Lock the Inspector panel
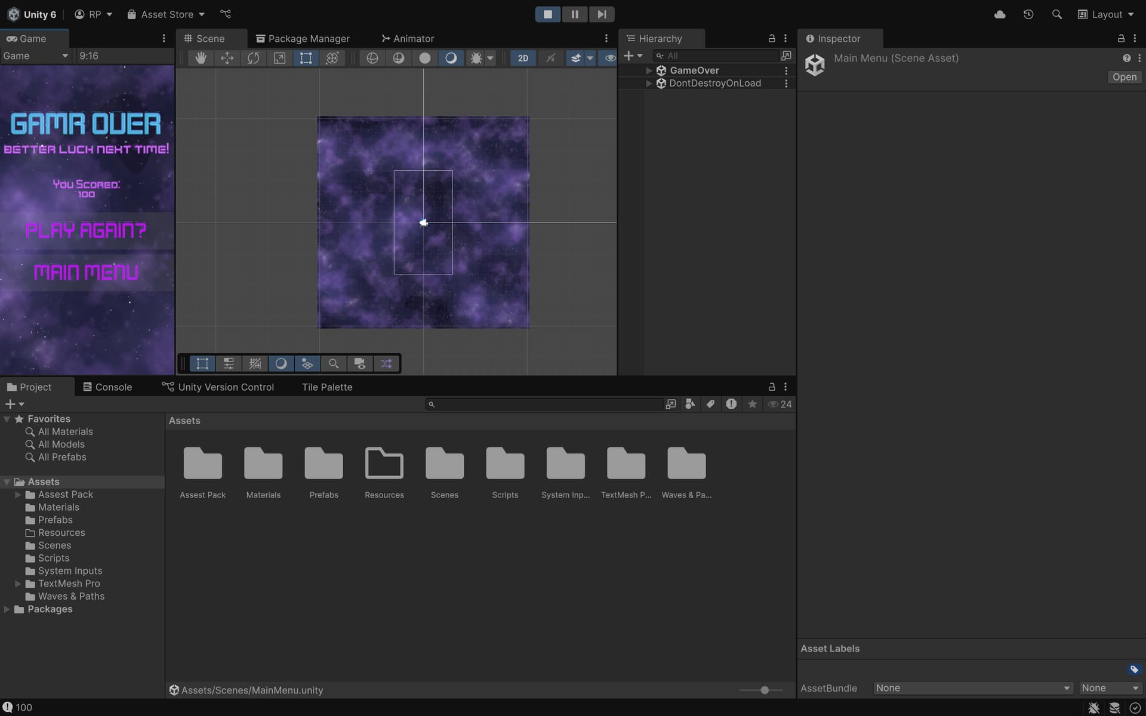 1121,38
